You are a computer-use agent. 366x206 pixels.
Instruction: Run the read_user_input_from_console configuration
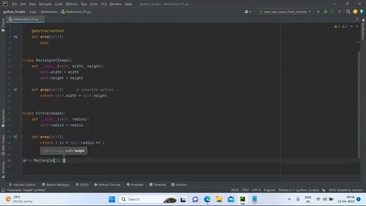[x=319, y=11]
